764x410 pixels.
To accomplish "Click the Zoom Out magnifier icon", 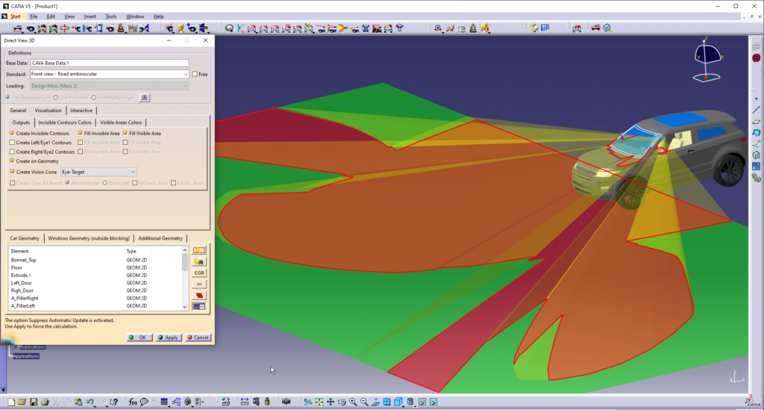I will [x=364, y=403].
